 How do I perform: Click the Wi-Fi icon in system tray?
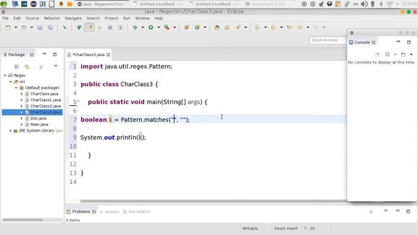tap(390, 4)
